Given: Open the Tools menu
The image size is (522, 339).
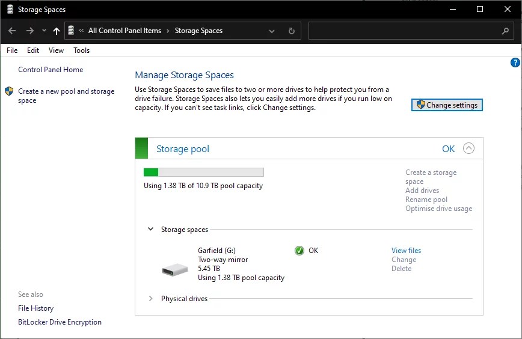Looking at the screenshot, I should pyautogui.click(x=81, y=50).
